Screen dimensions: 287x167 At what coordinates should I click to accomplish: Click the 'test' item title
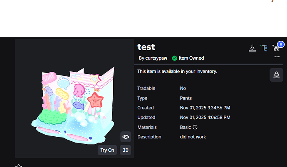[146, 47]
